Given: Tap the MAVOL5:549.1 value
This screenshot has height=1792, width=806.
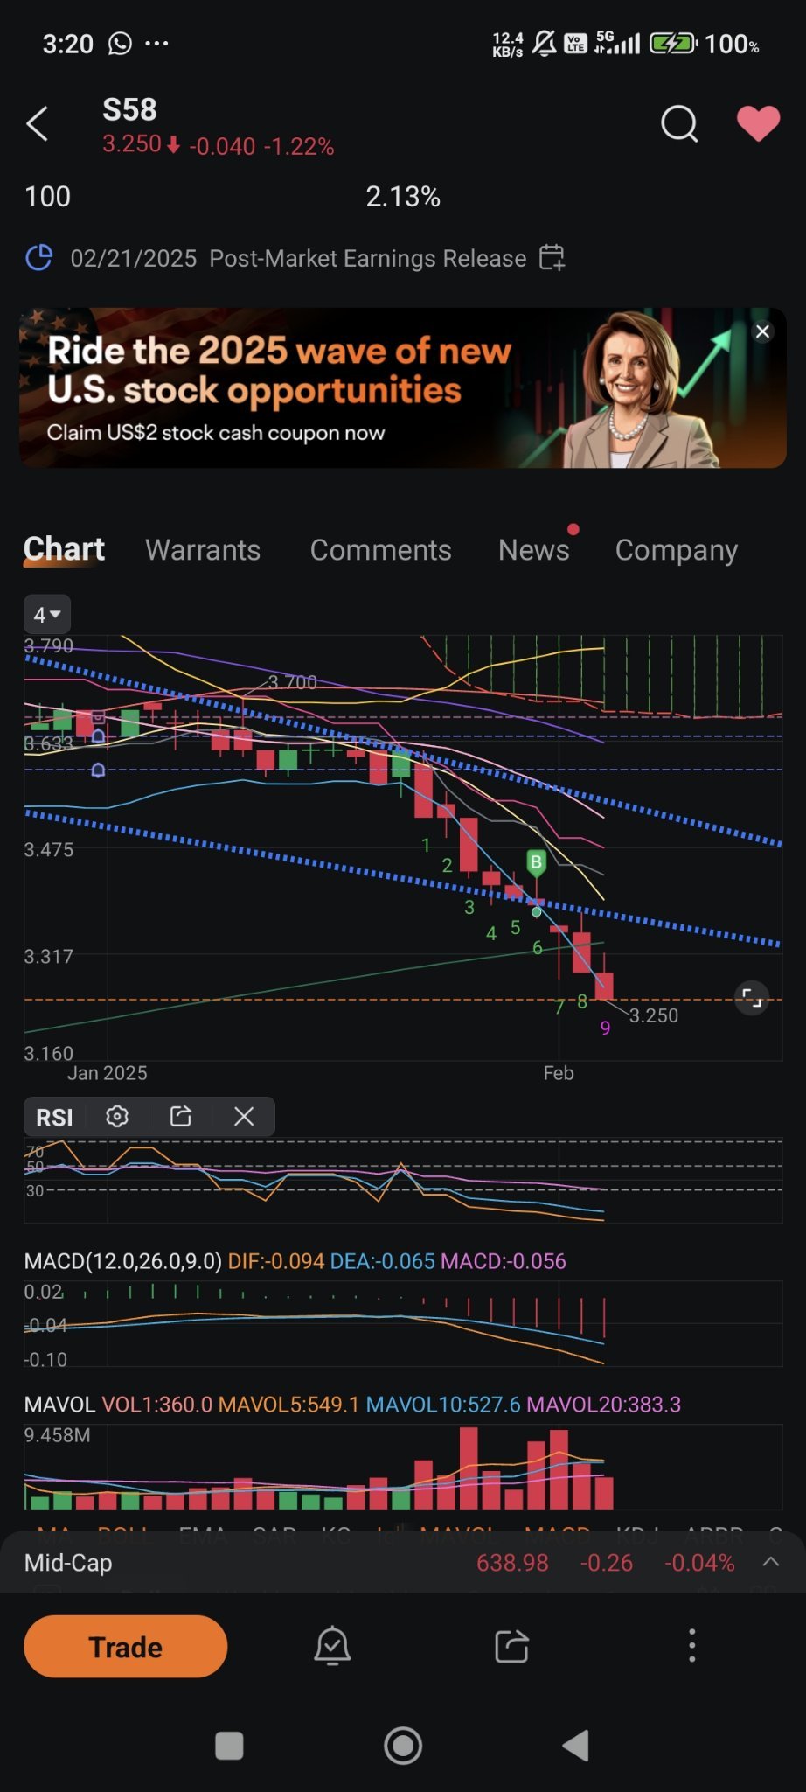Looking at the screenshot, I should [288, 1405].
